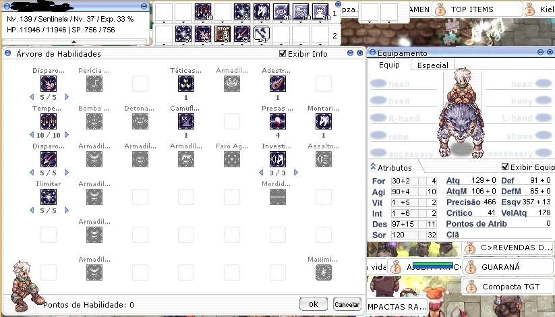The width and height of the screenshot is (555, 317).
Task: Select the Camufl... skill icon
Action: [x=186, y=121]
